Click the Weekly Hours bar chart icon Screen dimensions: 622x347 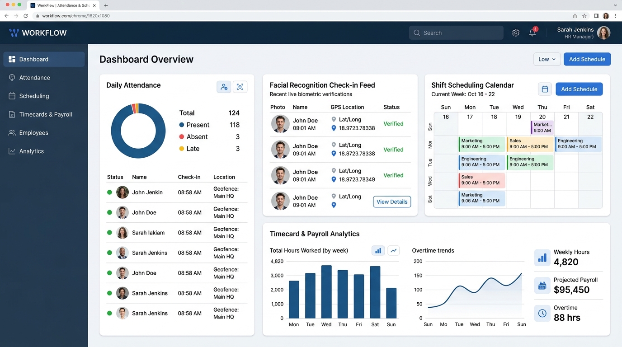[542, 258]
